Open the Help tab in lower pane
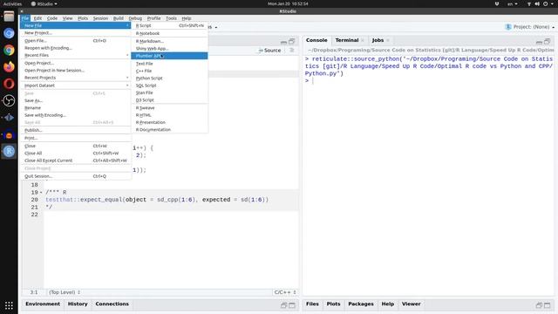Viewport: 558px width, 314px height. (388, 304)
